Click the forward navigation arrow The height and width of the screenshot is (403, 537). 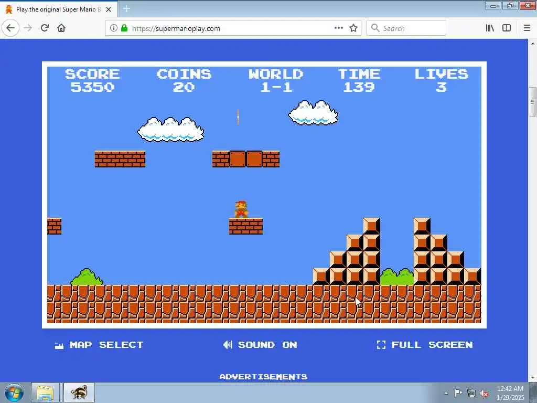28,28
